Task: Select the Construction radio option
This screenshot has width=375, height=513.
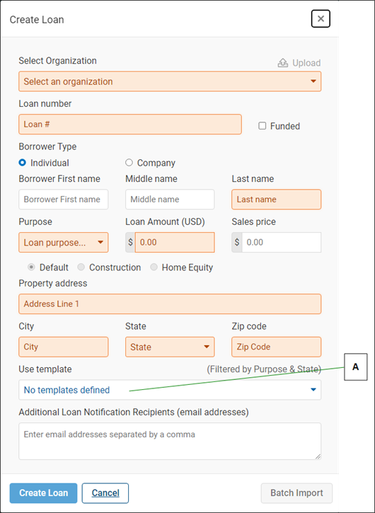Action: click(81, 267)
